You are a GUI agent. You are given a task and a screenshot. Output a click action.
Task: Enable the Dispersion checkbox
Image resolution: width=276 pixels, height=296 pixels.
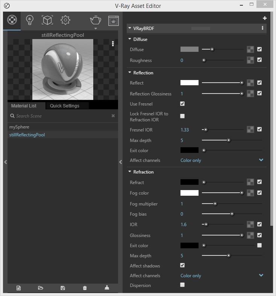pos(182,285)
